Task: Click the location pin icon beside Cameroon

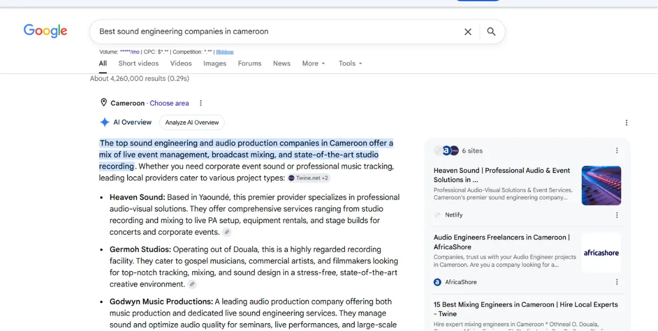Action: click(x=103, y=102)
